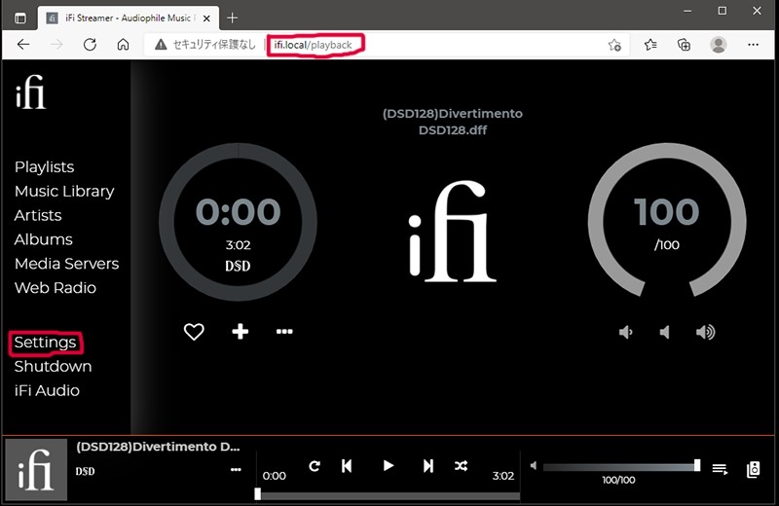The image size is (779, 506).
Task: Open Web Radio in the sidebar
Action: pyautogui.click(x=56, y=287)
